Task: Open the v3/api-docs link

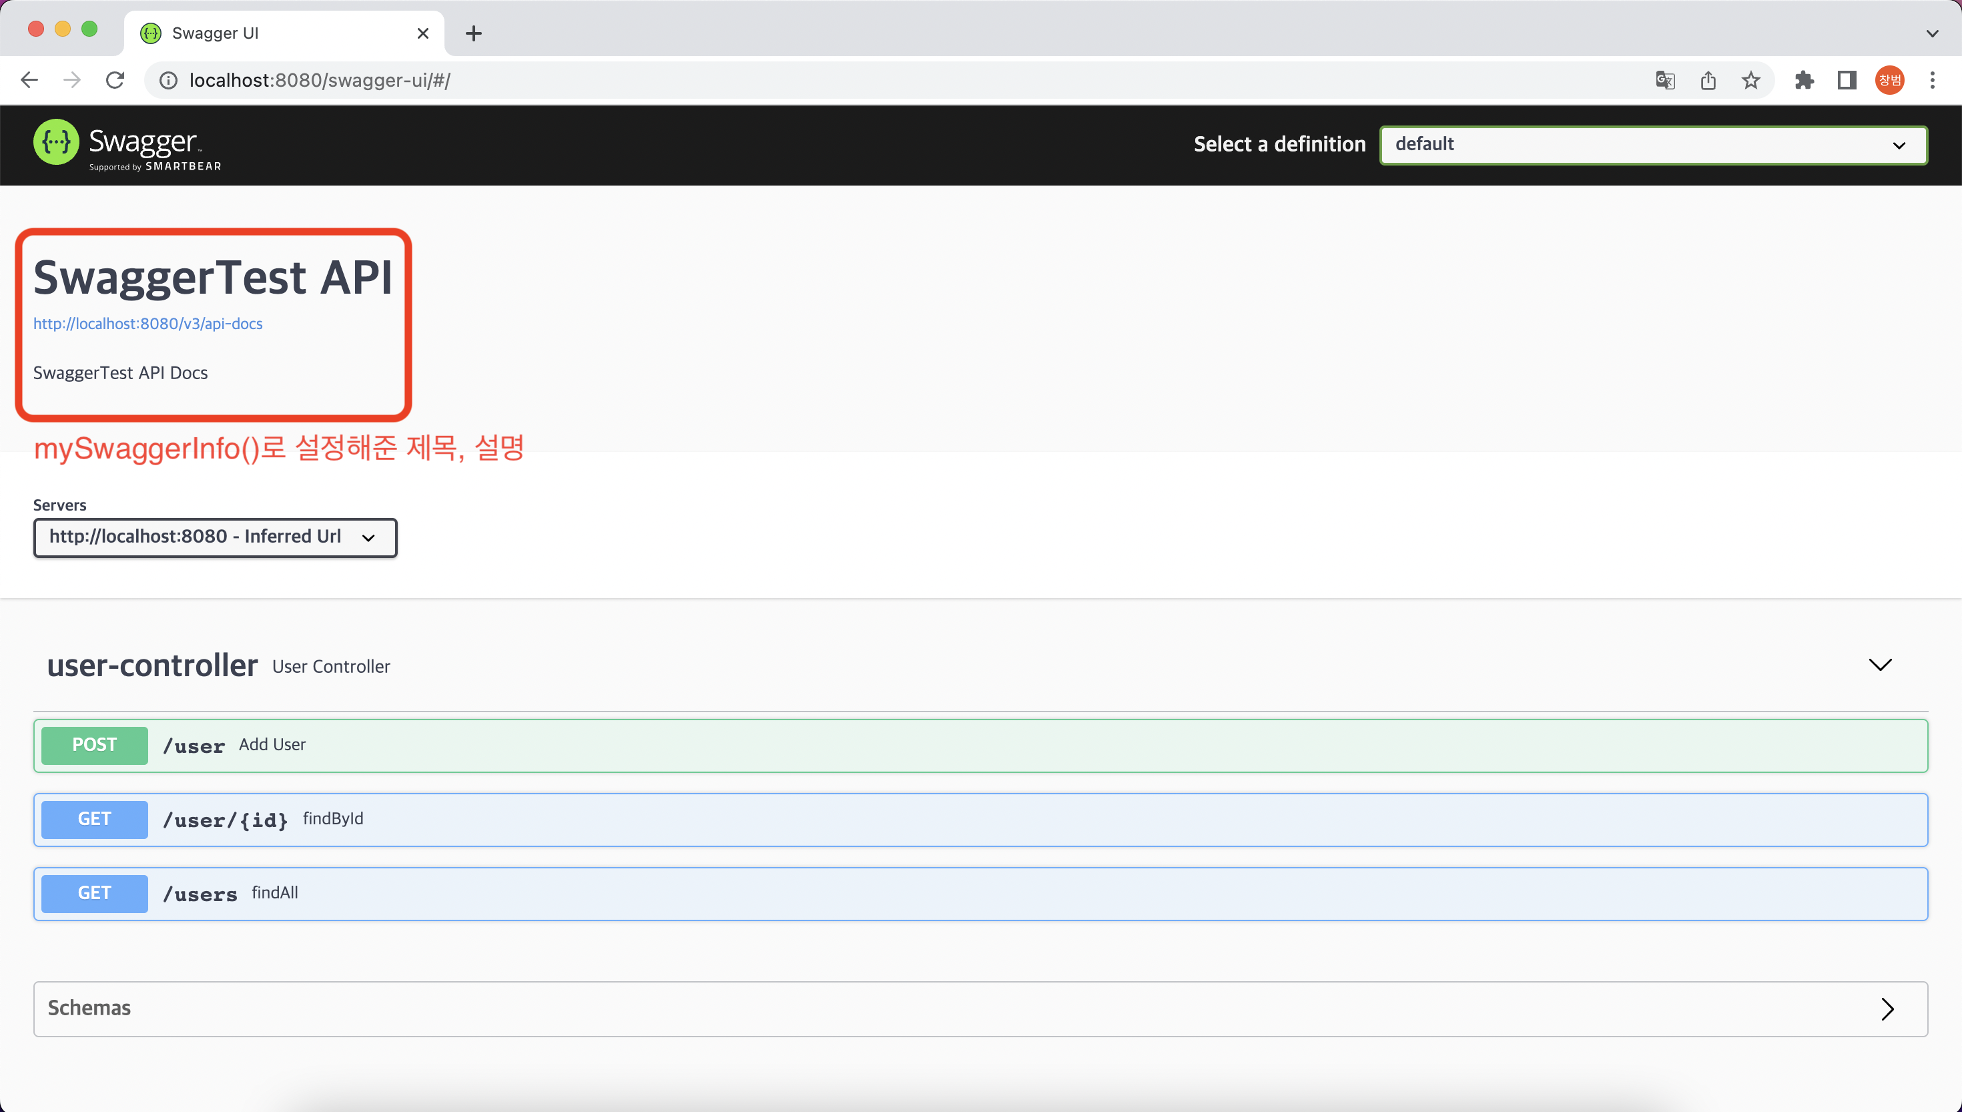Action: tap(147, 324)
